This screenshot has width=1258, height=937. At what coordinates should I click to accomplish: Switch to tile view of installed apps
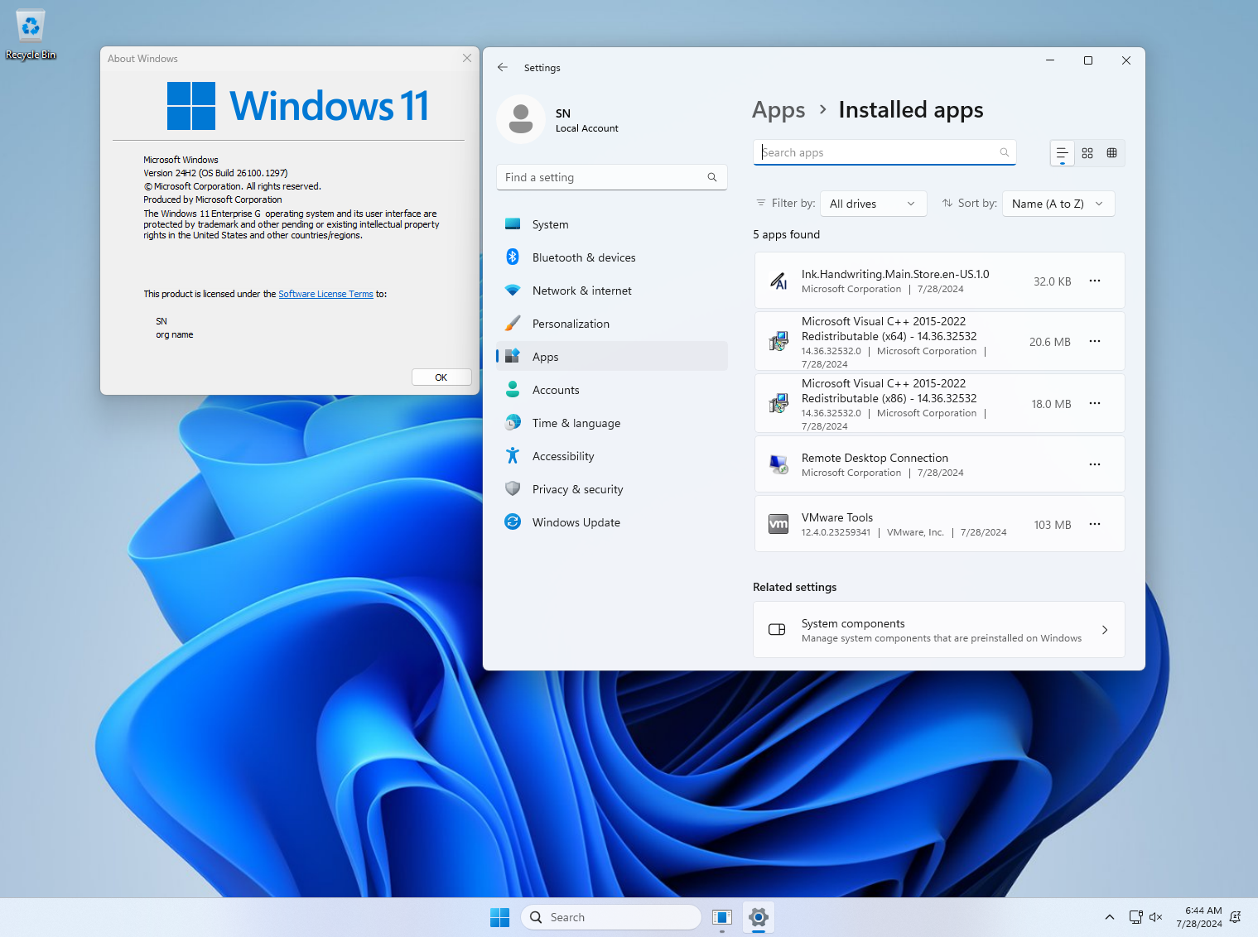1112,153
